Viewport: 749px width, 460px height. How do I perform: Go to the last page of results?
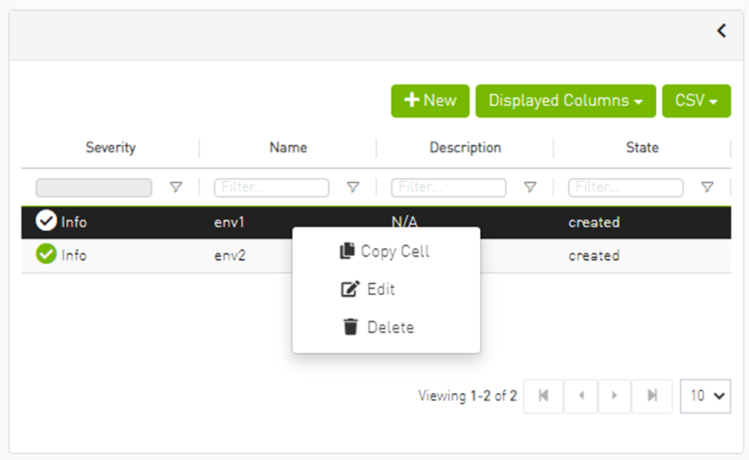[x=652, y=395]
